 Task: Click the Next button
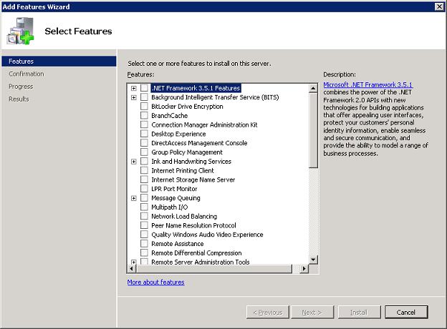click(x=312, y=313)
